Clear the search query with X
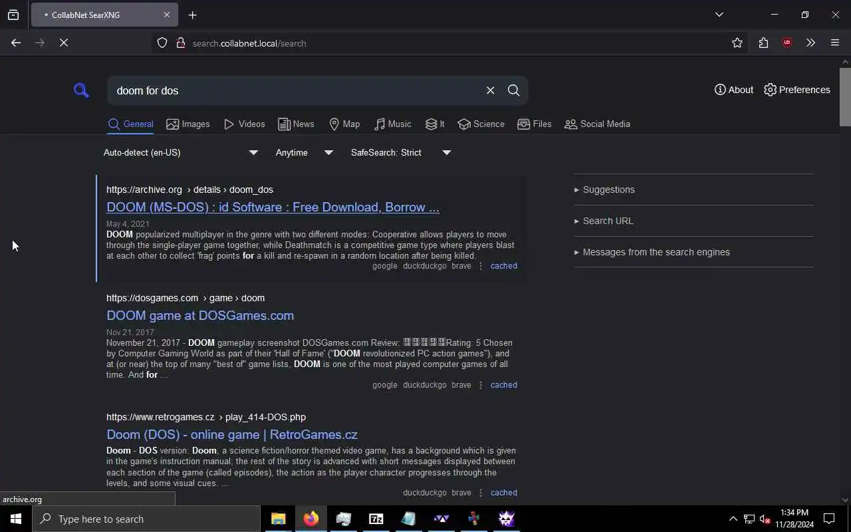This screenshot has height=532, width=851. 490,90
